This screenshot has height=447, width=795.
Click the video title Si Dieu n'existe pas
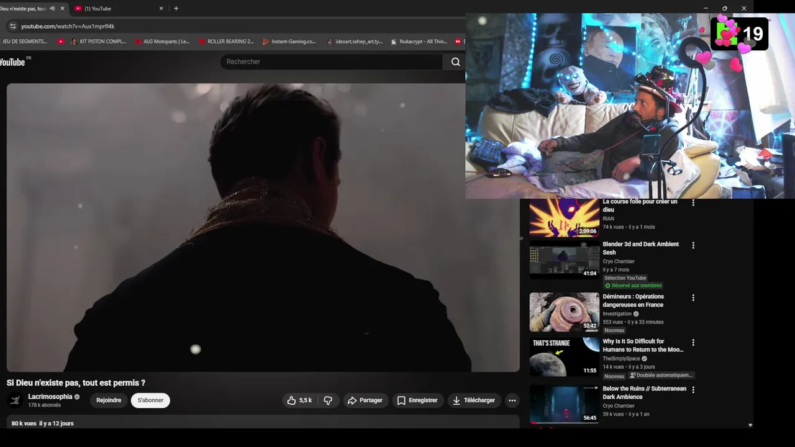pyautogui.click(x=76, y=383)
